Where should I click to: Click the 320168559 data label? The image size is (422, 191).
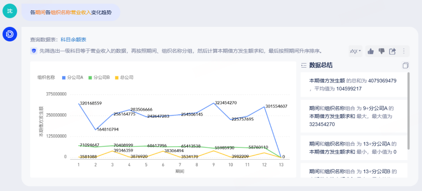(x=91, y=103)
